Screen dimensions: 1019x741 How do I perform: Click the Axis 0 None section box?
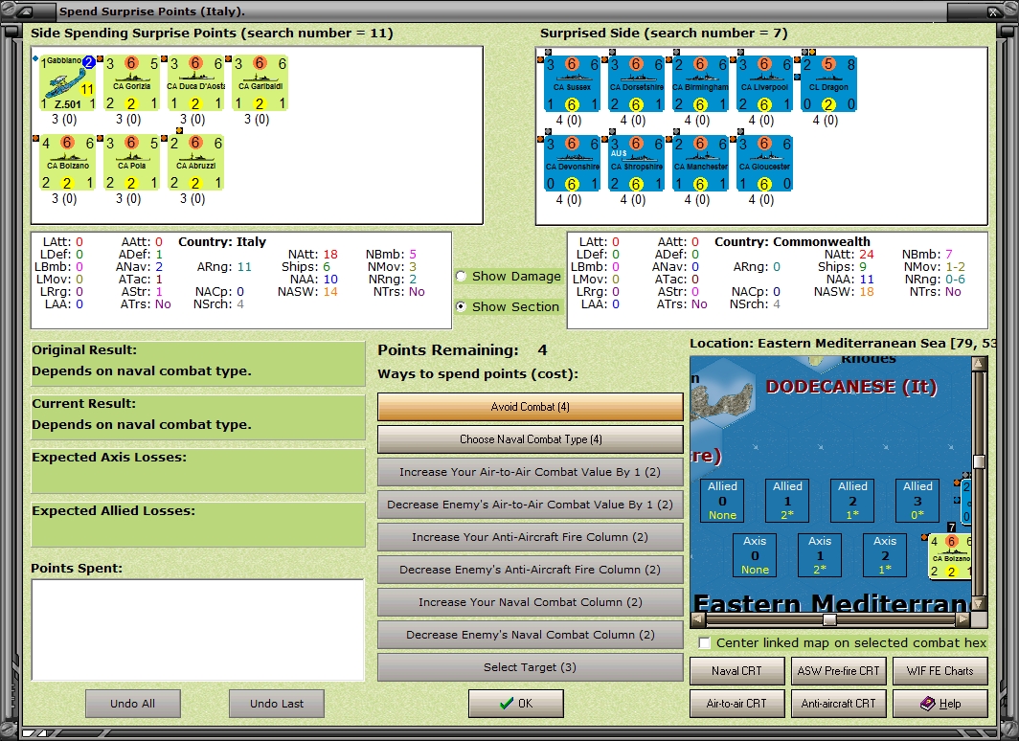pyautogui.click(x=755, y=554)
